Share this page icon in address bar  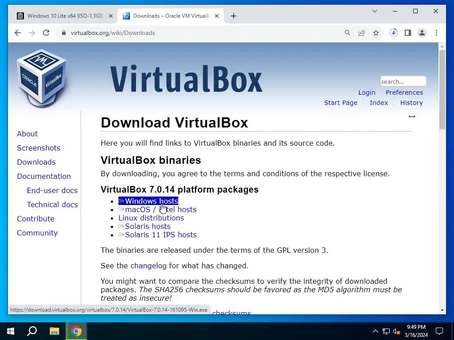(362, 33)
